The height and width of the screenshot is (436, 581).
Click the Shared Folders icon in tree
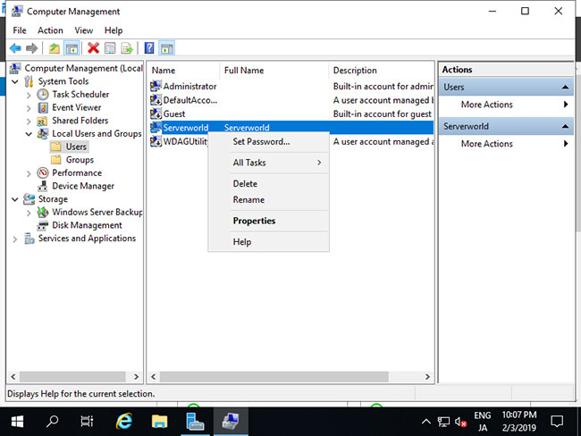coord(42,122)
